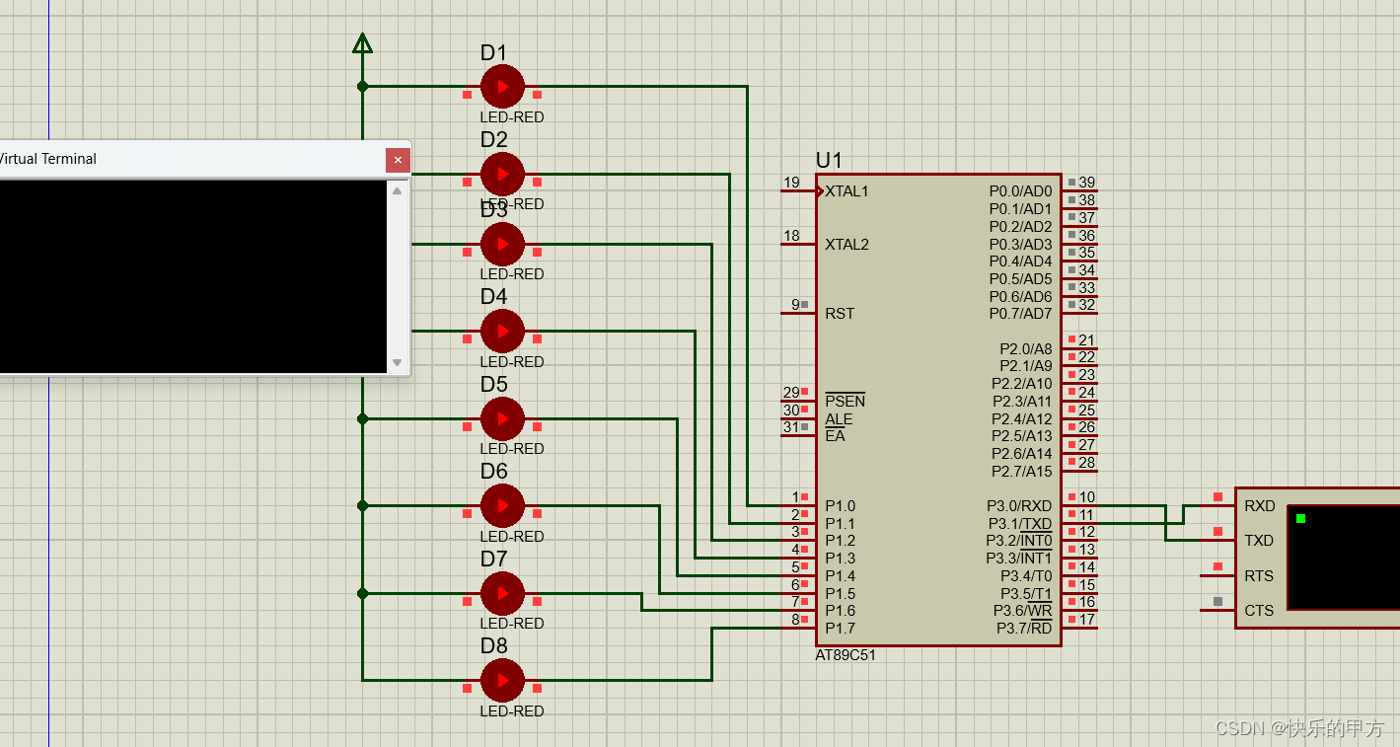Click the U1 component reference label
Screen dimensions: 1400x747
coord(829,160)
